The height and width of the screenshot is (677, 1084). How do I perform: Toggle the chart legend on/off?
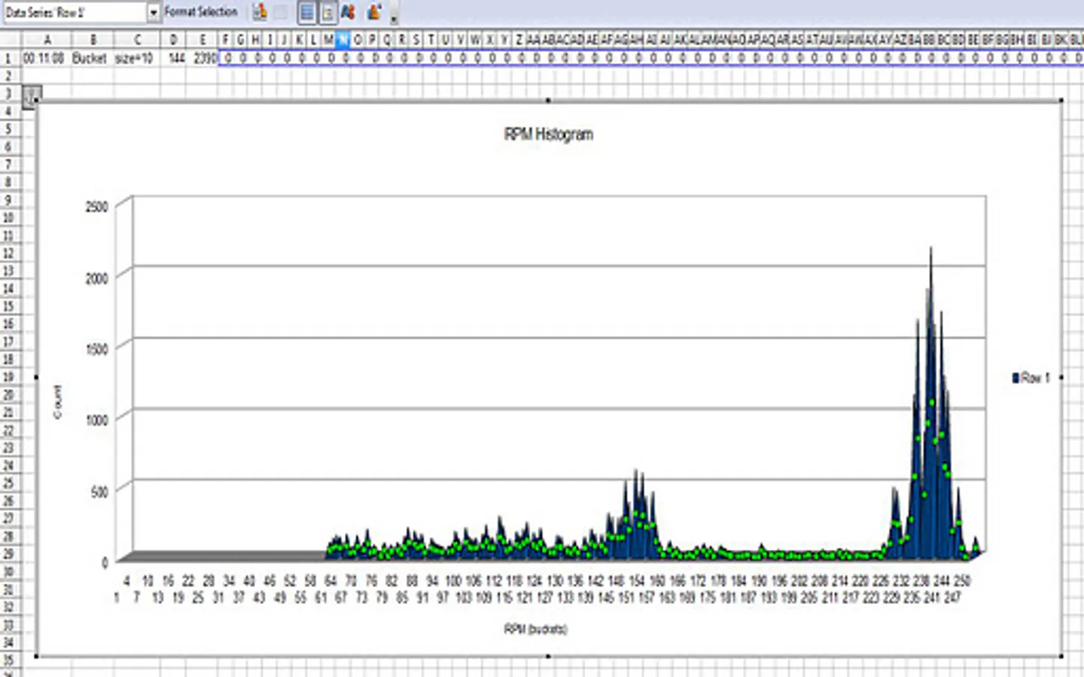[327, 12]
